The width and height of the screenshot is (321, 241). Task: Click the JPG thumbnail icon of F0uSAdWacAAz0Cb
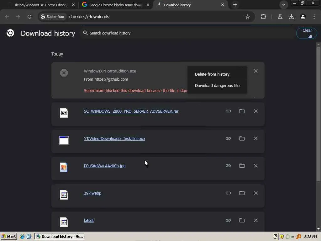coord(64,168)
